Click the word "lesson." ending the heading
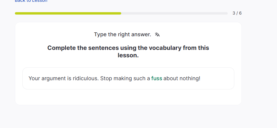This screenshot has width=277, height=128. 128,56
